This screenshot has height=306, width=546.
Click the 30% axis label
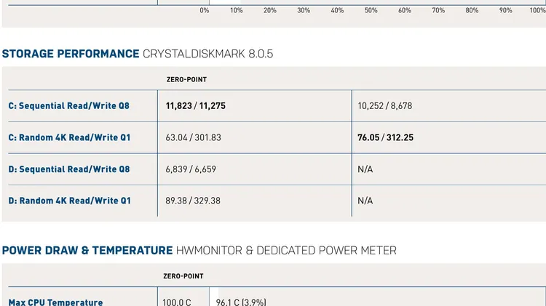(x=304, y=10)
